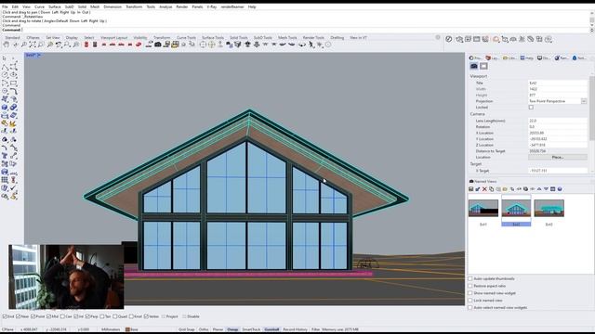Click the Place... camera location button

tap(558, 157)
